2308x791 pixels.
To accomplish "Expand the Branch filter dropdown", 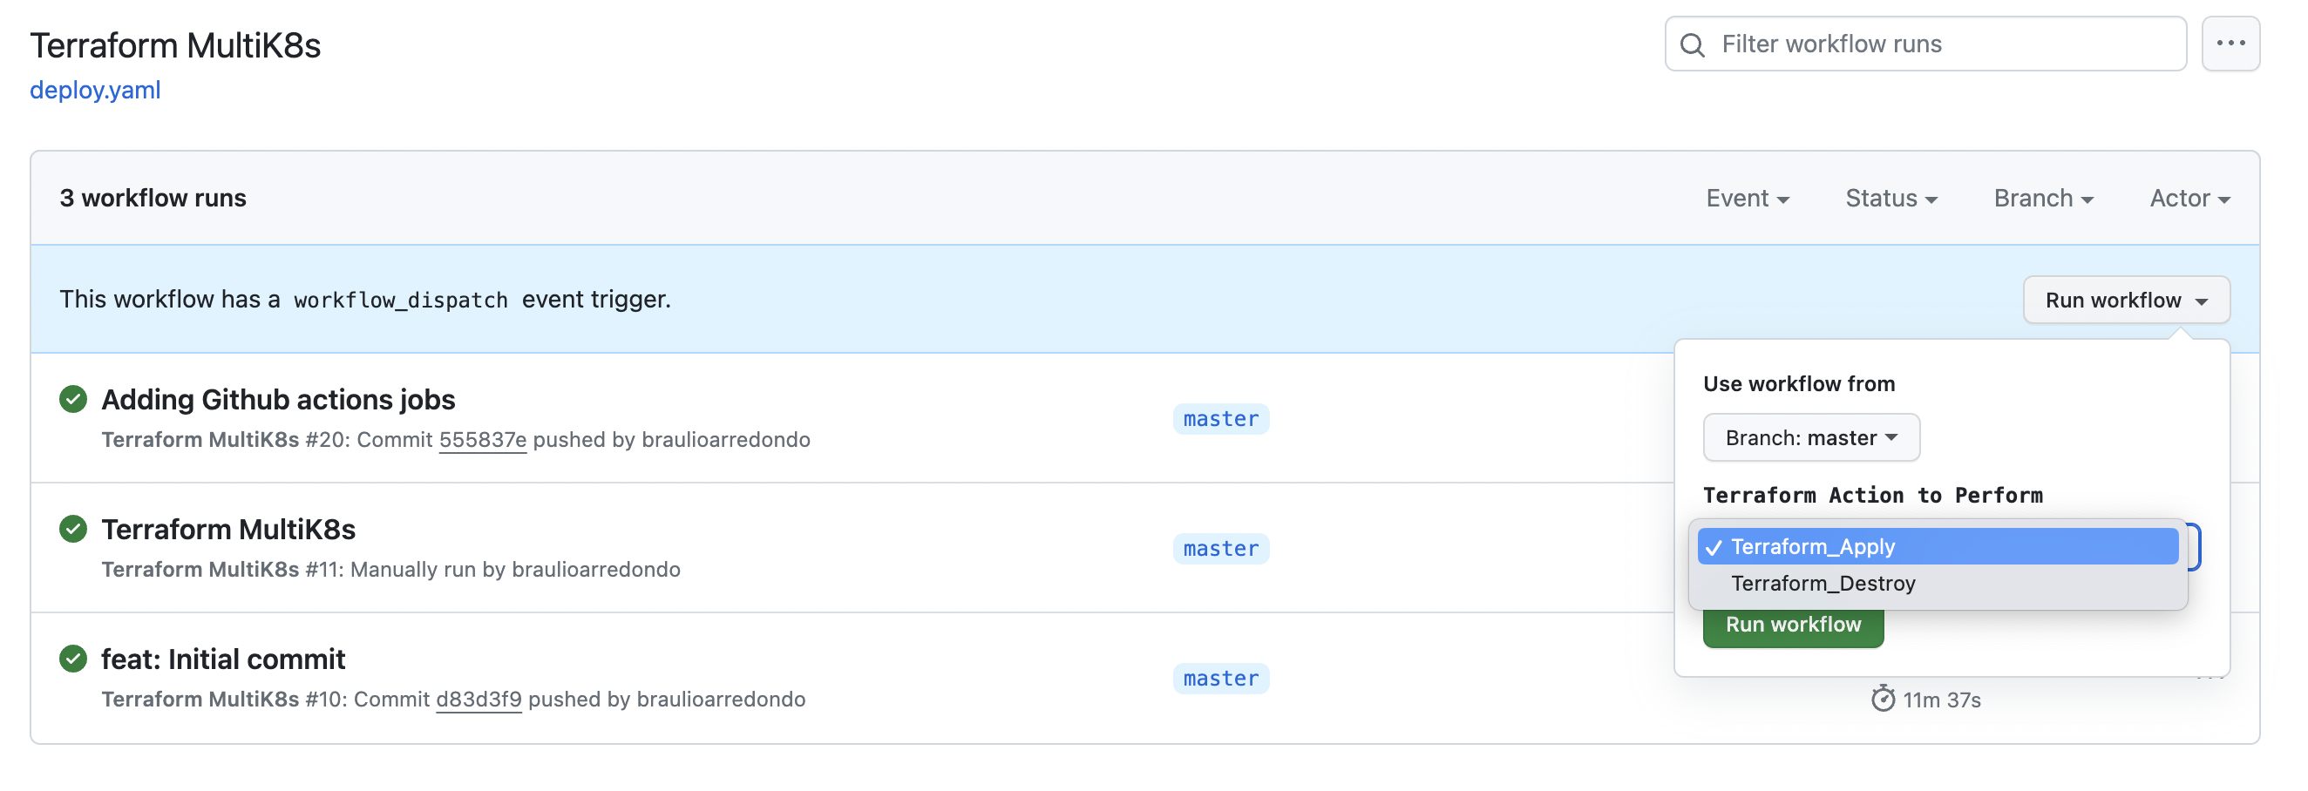I will point(2043,198).
